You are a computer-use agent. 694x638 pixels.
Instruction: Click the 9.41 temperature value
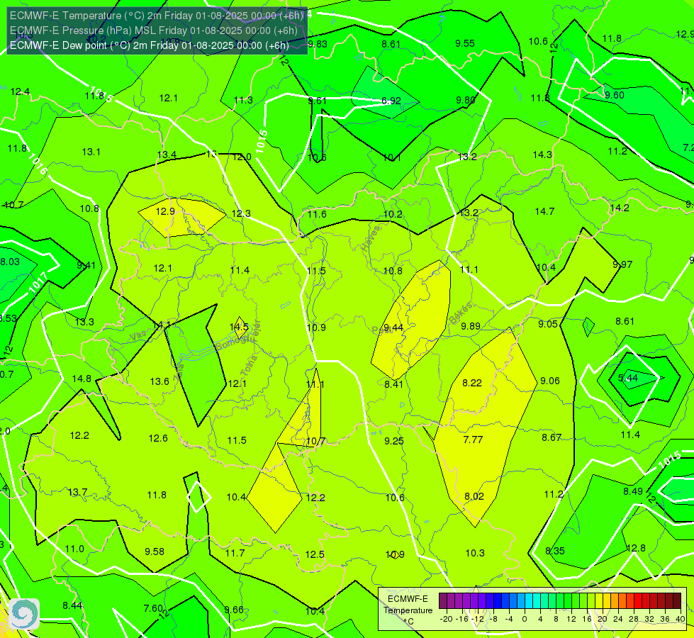click(86, 265)
